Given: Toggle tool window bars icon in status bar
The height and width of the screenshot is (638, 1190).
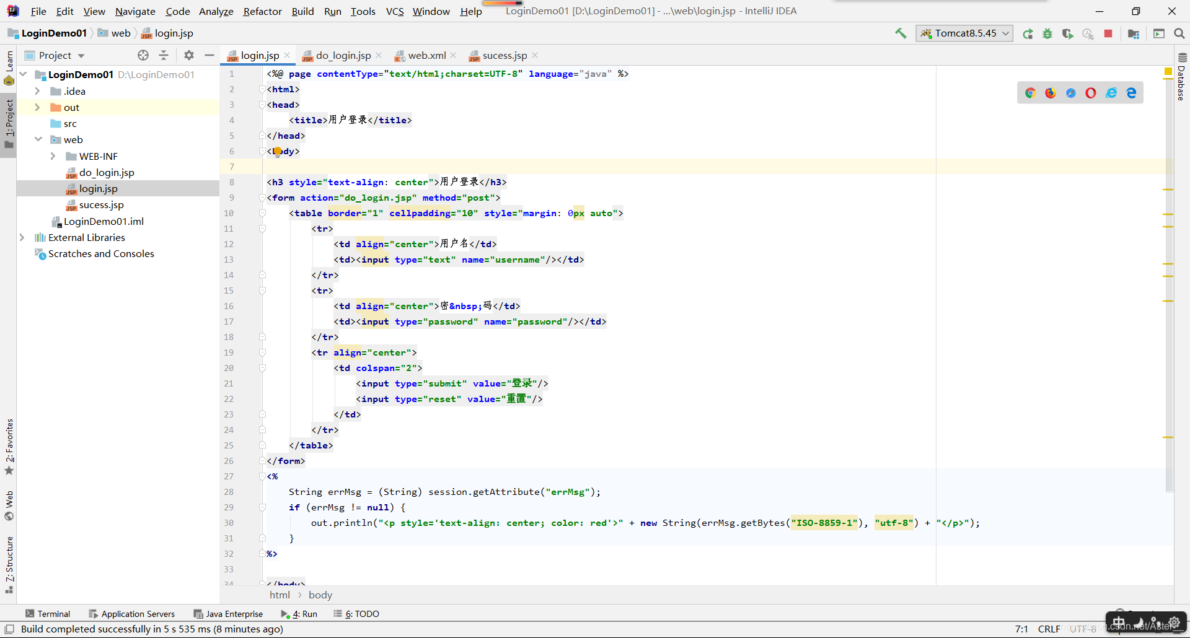Looking at the screenshot, I should 9,629.
